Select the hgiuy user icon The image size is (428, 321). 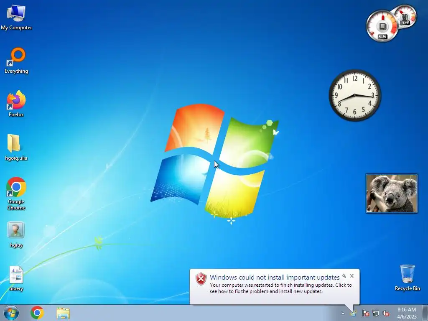pyautogui.click(x=16, y=235)
